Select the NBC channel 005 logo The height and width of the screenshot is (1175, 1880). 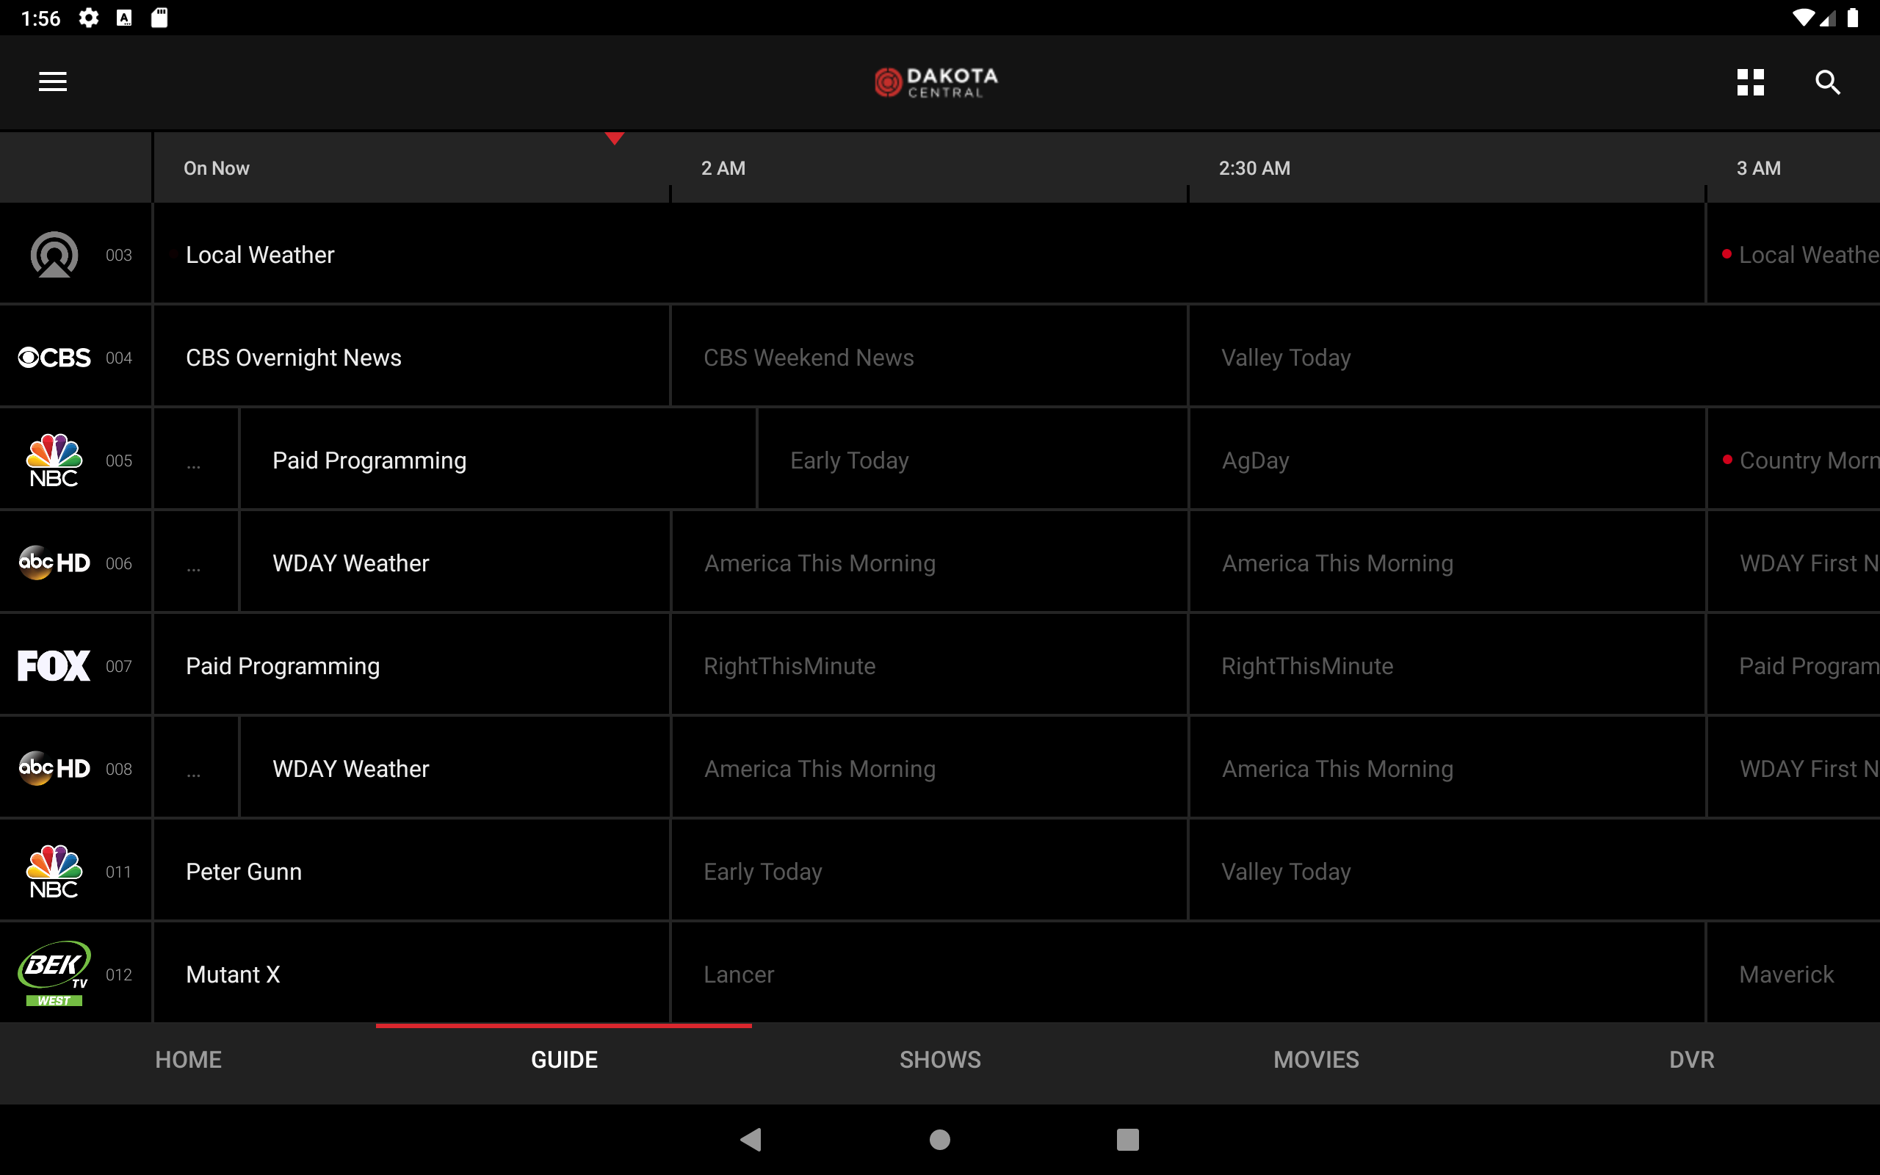pyautogui.click(x=52, y=459)
